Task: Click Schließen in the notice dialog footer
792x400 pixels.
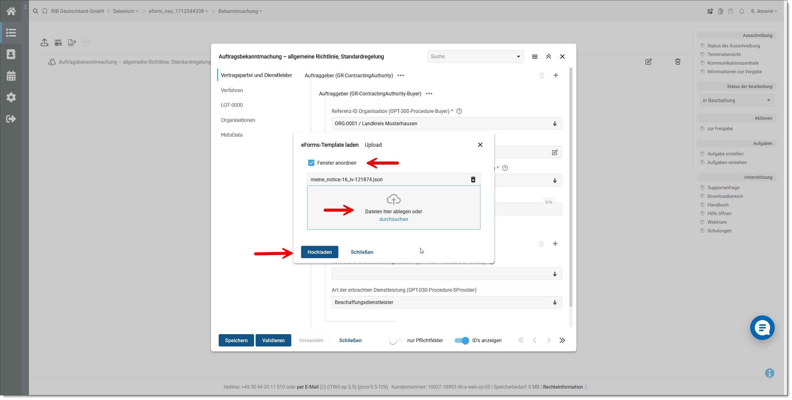Action: (350, 340)
